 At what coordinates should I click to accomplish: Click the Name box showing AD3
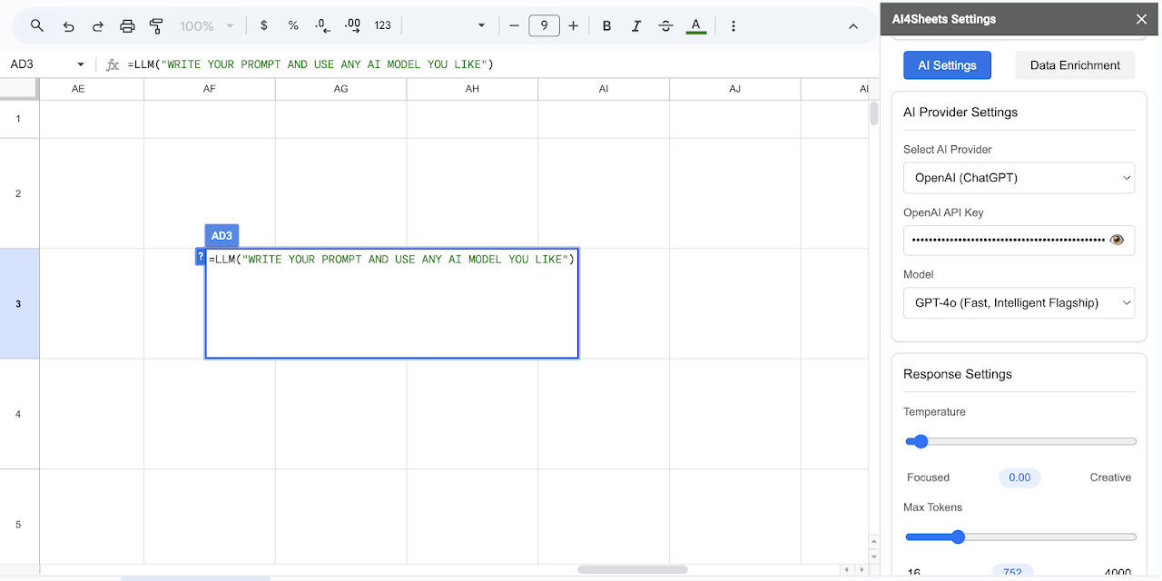38,64
